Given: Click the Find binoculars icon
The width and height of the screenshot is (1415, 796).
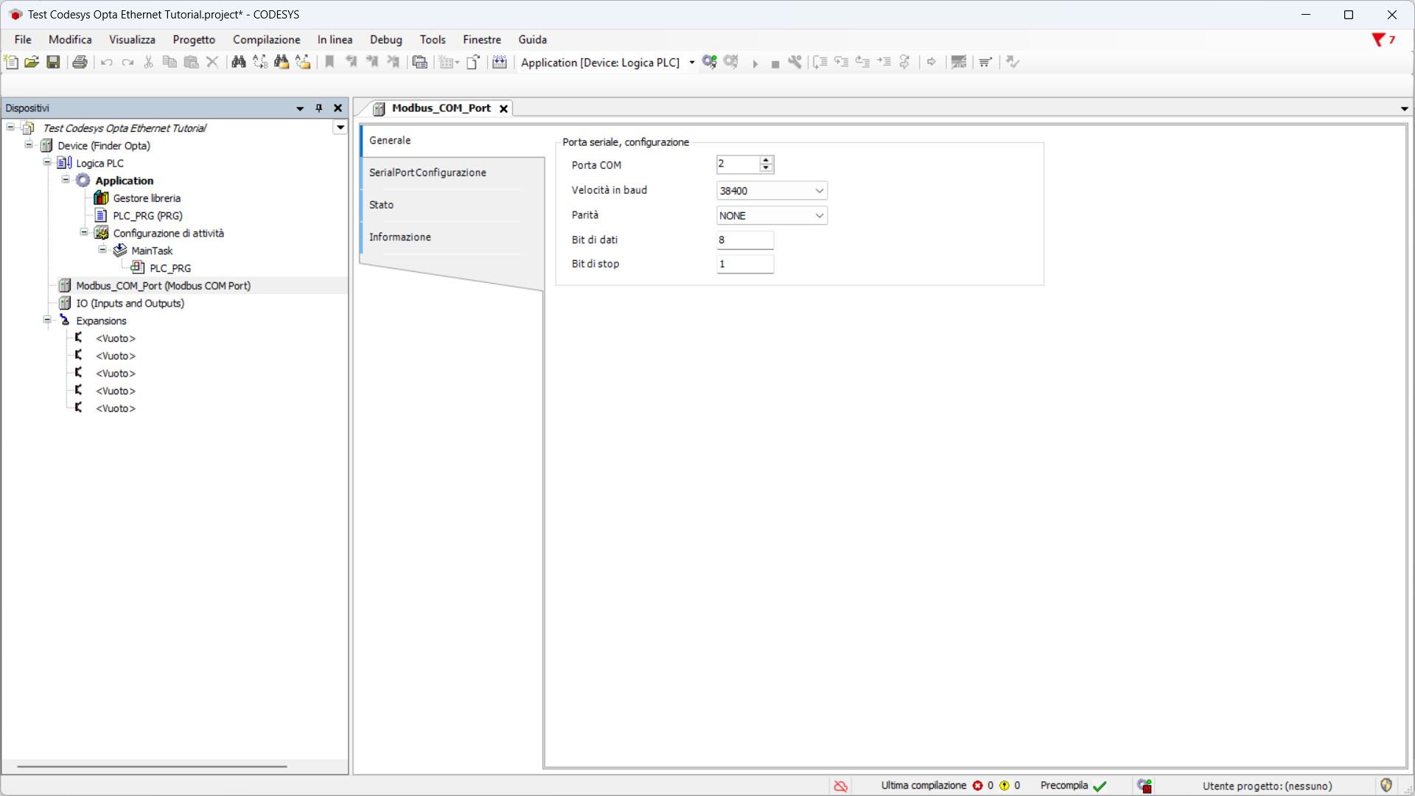Looking at the screenshot, I should 238,62.
